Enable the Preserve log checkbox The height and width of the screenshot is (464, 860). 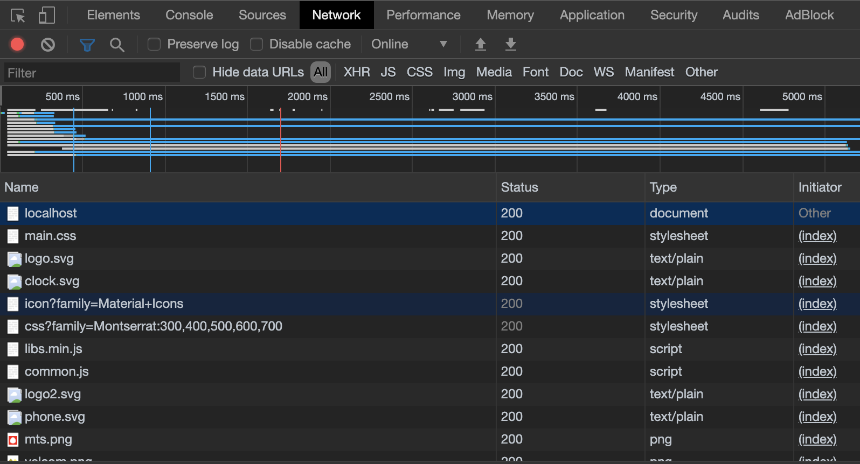pyautogui.click(x=154, y=44)
